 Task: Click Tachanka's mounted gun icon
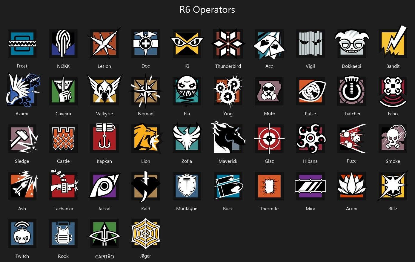pos(64,185)
